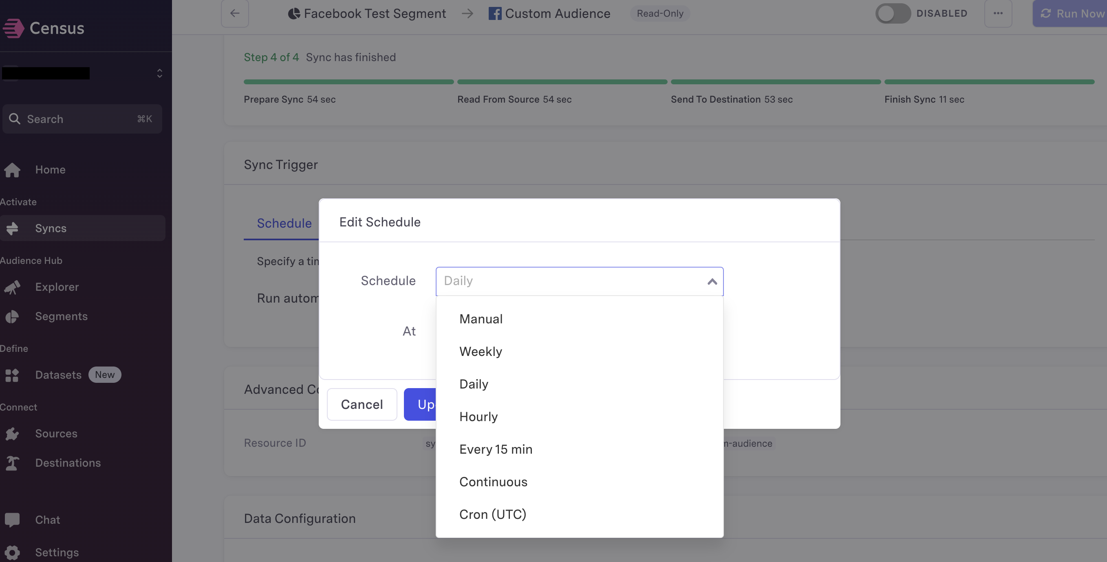Open the Explorer telescope icon

(x=12, y=287)
